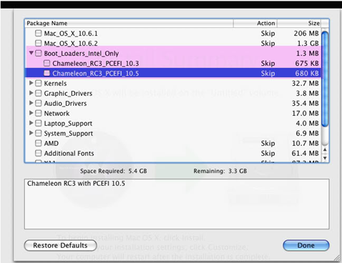This screenshot has height=263, width=342.
Task: Click the Restore Defaults button
Action: pos(60,245)
